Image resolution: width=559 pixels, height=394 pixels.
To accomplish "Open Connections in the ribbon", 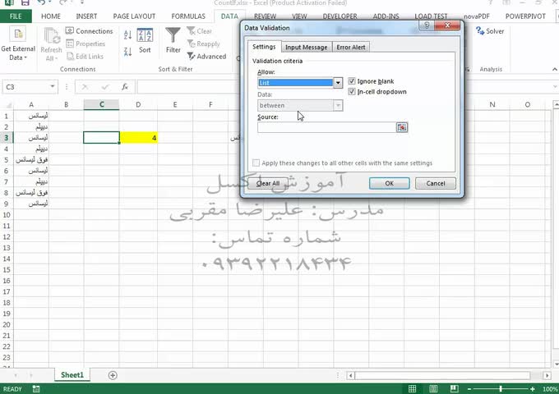I will point(89,31).
